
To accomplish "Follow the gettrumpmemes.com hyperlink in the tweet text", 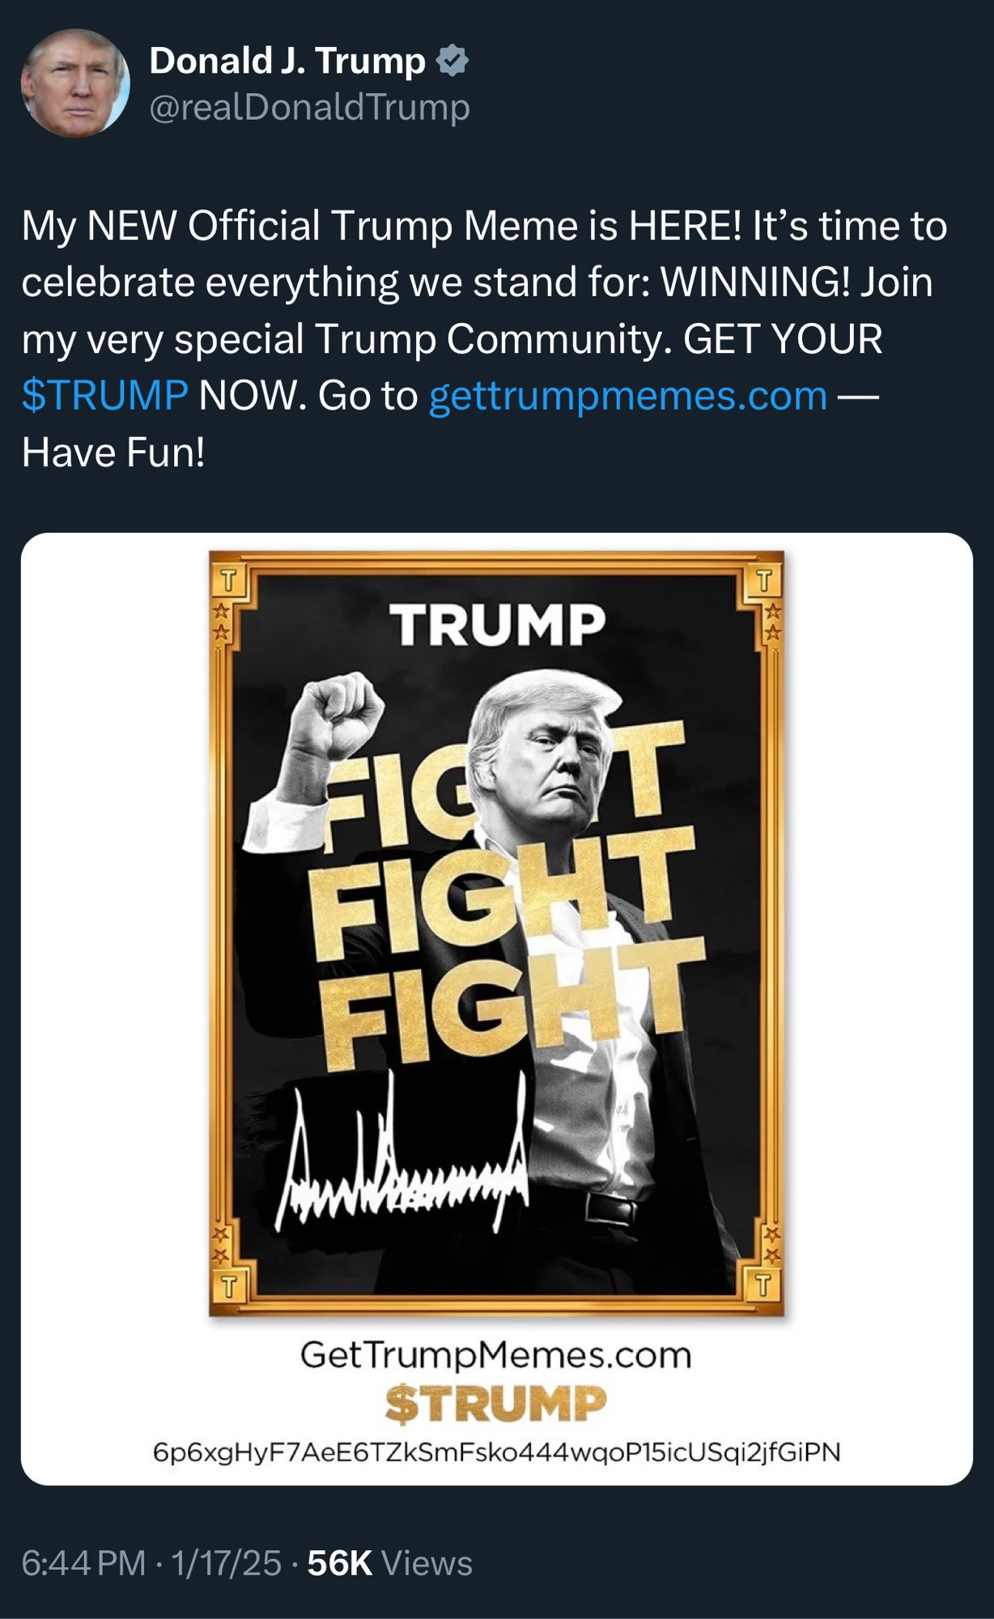I will pos(628,396).
